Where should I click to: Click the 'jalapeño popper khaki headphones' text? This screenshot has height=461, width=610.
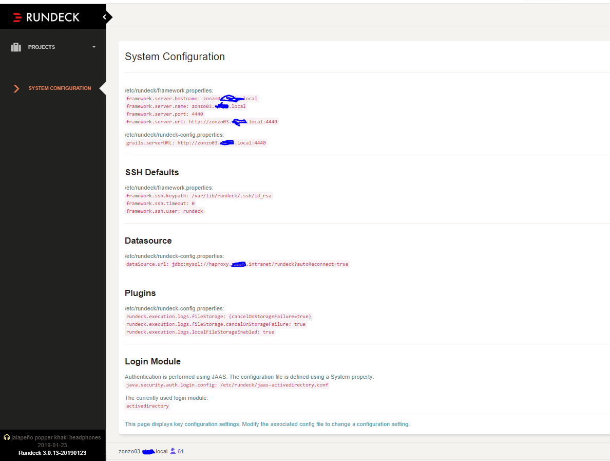[x=56, y=437]
